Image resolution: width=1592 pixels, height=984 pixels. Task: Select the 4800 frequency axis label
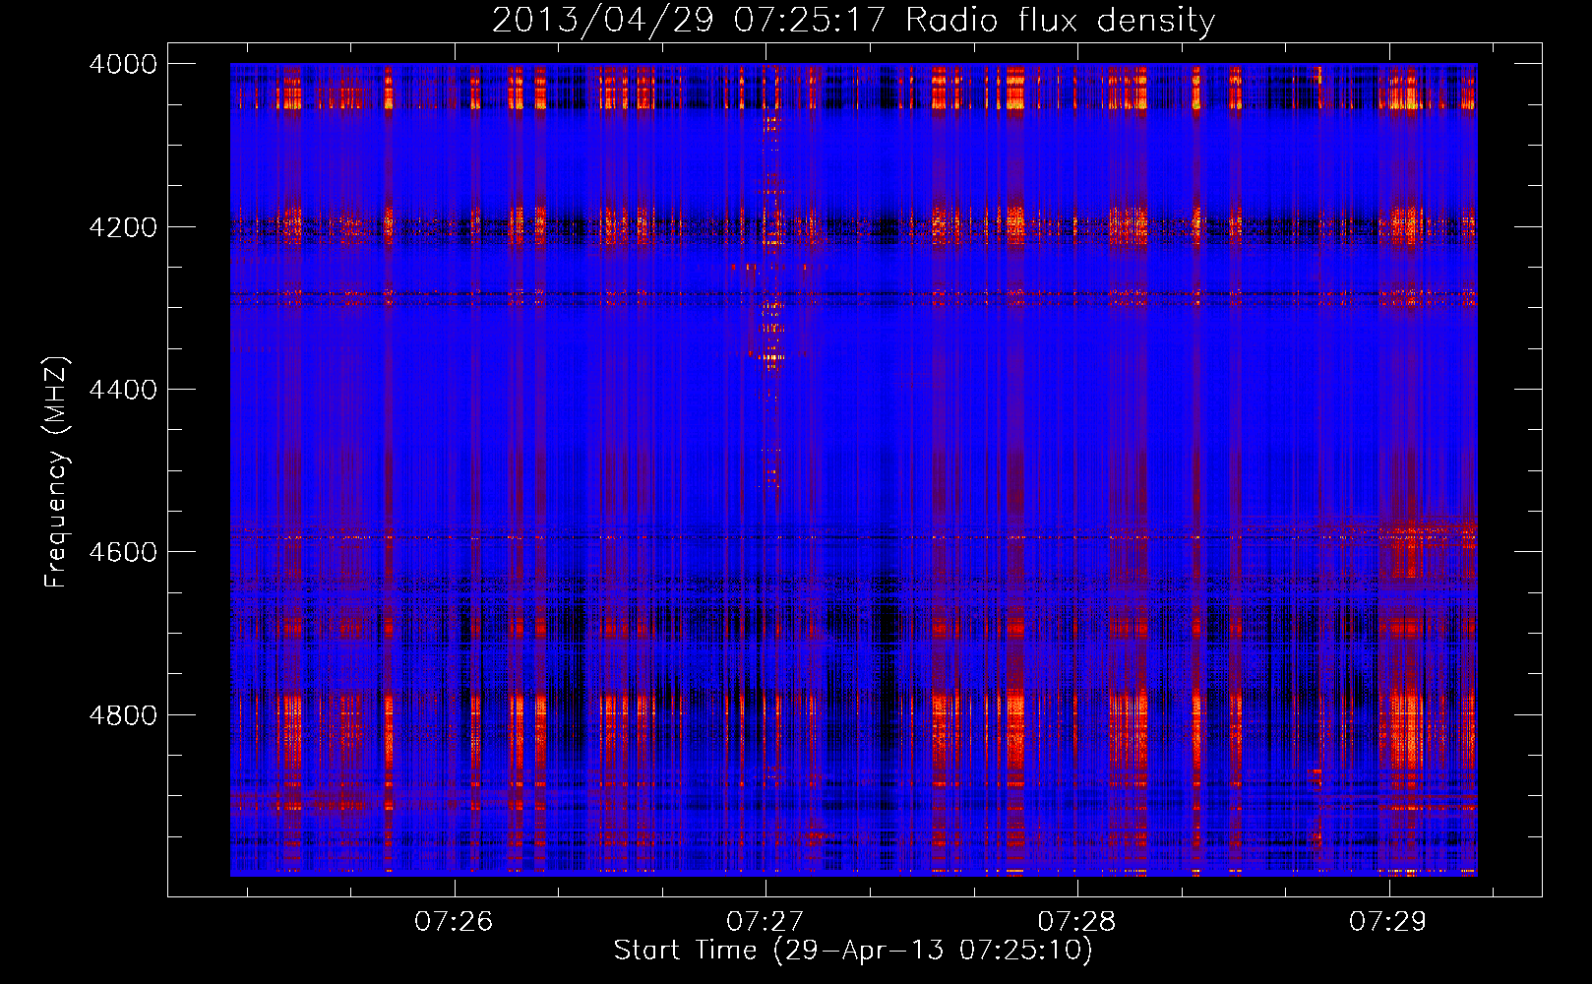coord(123,715)
